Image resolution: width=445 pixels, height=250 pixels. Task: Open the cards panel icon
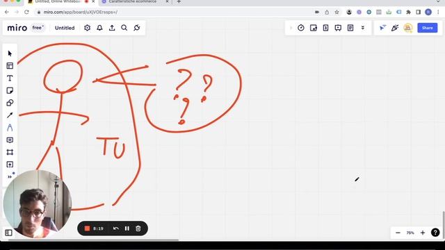pos(326,28)
